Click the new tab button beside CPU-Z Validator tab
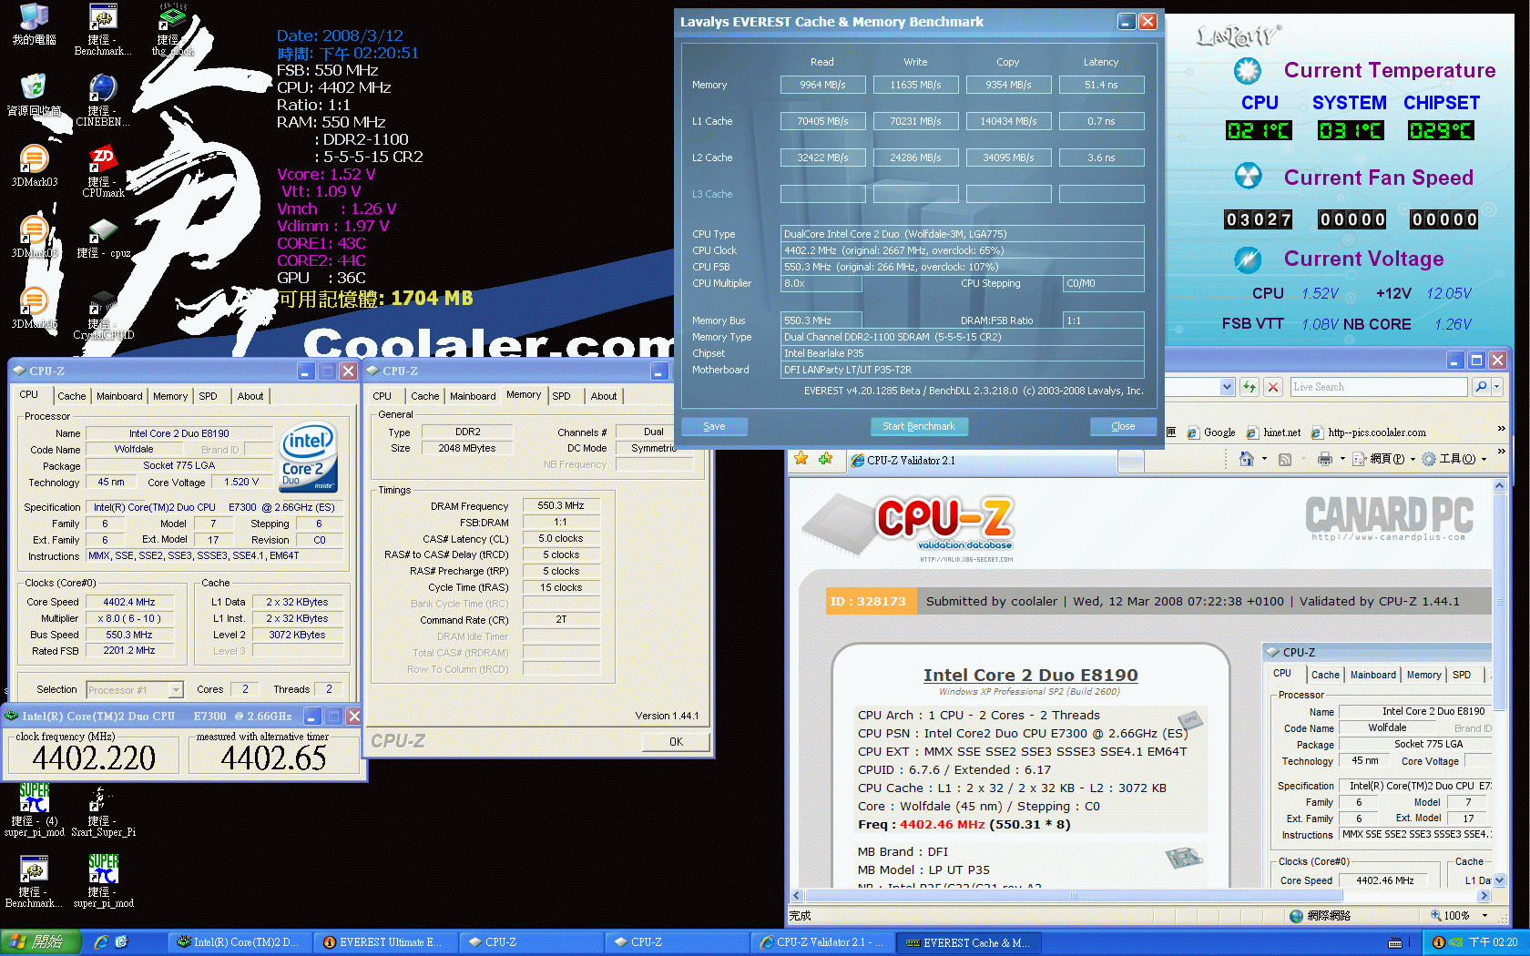This screenshot has width=1530, height=956. (1130, 462)
